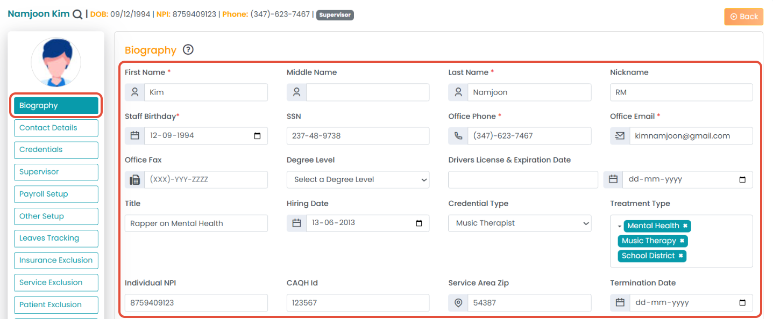The height and width of the screenshot is (319, 773).
Task: Open the Hiring Date calendar picker
Action: [419, 223]
